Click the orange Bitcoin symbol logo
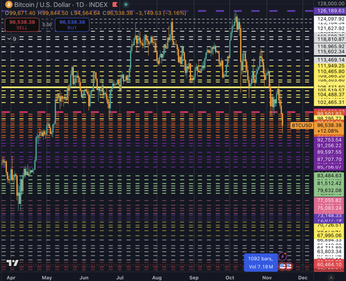Image resolution: width=346 pixels, height=281 pixels. 9,5
